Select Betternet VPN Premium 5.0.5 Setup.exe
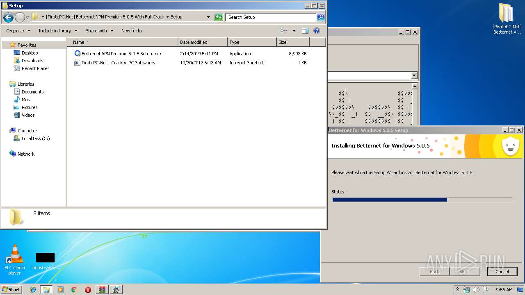Viewport: 525px width, 295px height. (x=121, y=54)
